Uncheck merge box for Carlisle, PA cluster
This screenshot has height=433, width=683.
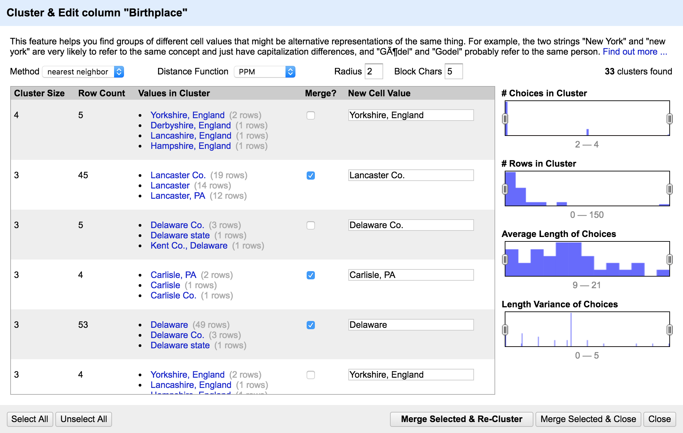[310, 275]
